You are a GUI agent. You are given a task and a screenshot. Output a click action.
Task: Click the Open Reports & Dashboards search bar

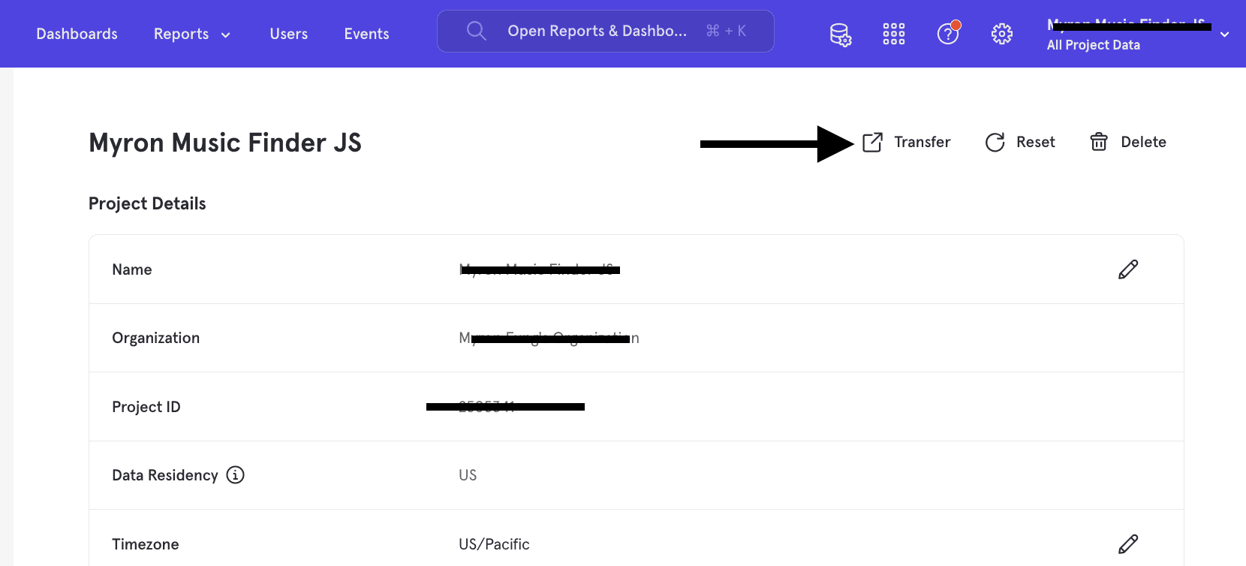pos(605,31)
